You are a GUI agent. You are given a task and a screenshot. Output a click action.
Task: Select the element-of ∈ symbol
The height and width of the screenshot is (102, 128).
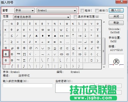(x=80, y=48)
